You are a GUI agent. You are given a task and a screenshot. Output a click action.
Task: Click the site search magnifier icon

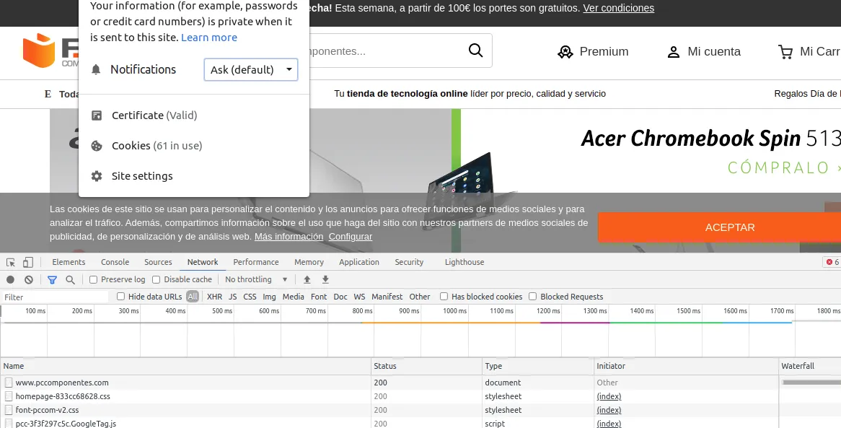(x=476, y=51)
